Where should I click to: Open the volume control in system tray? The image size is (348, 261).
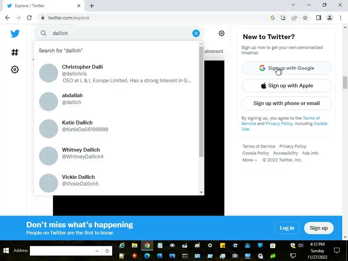(x=301, y=245)
